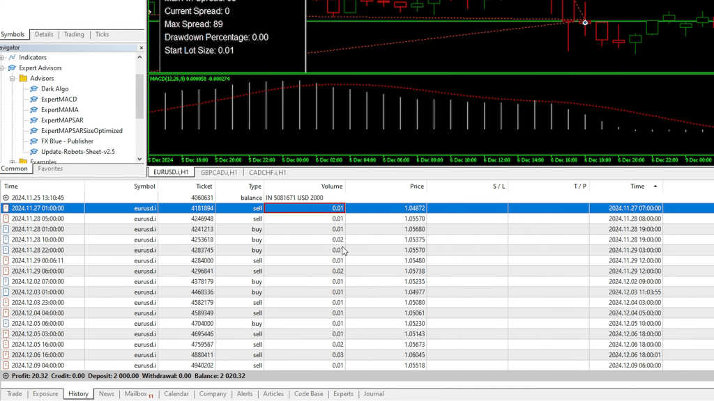
Task: Click the buy order icon for ticket 4241213
Action: click(6, 229)
